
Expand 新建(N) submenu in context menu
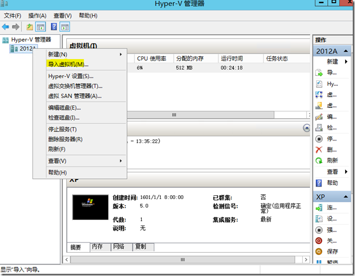pyautogui.click(x=86, y=54)
